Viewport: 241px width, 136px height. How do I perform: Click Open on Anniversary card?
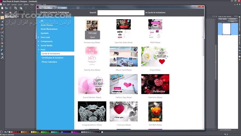coord(92,37)
